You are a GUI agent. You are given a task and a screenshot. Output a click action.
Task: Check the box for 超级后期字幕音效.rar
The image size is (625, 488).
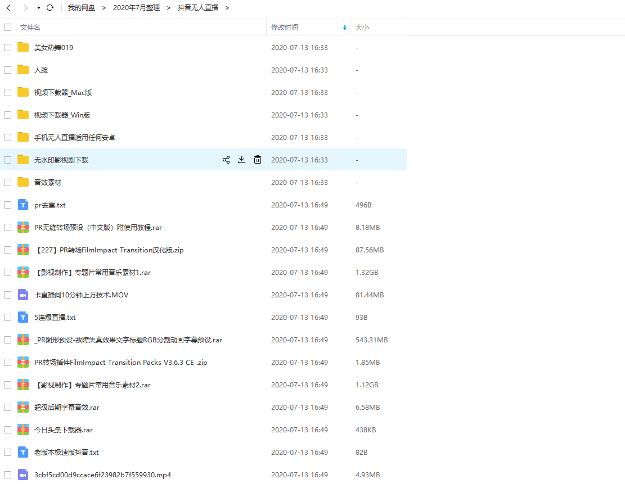coord(7,407)
